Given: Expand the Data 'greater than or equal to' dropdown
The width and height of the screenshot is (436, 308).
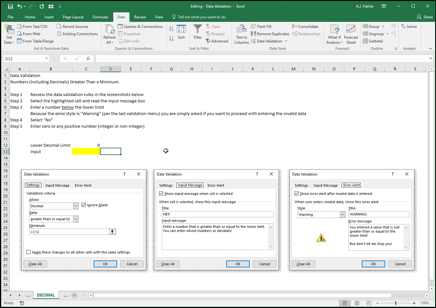Looking at the screenshot, I should pyautogui.click(x=76, y=219).
